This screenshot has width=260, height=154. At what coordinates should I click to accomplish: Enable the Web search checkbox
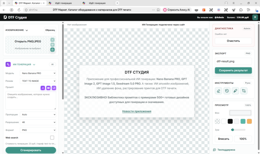52,137
